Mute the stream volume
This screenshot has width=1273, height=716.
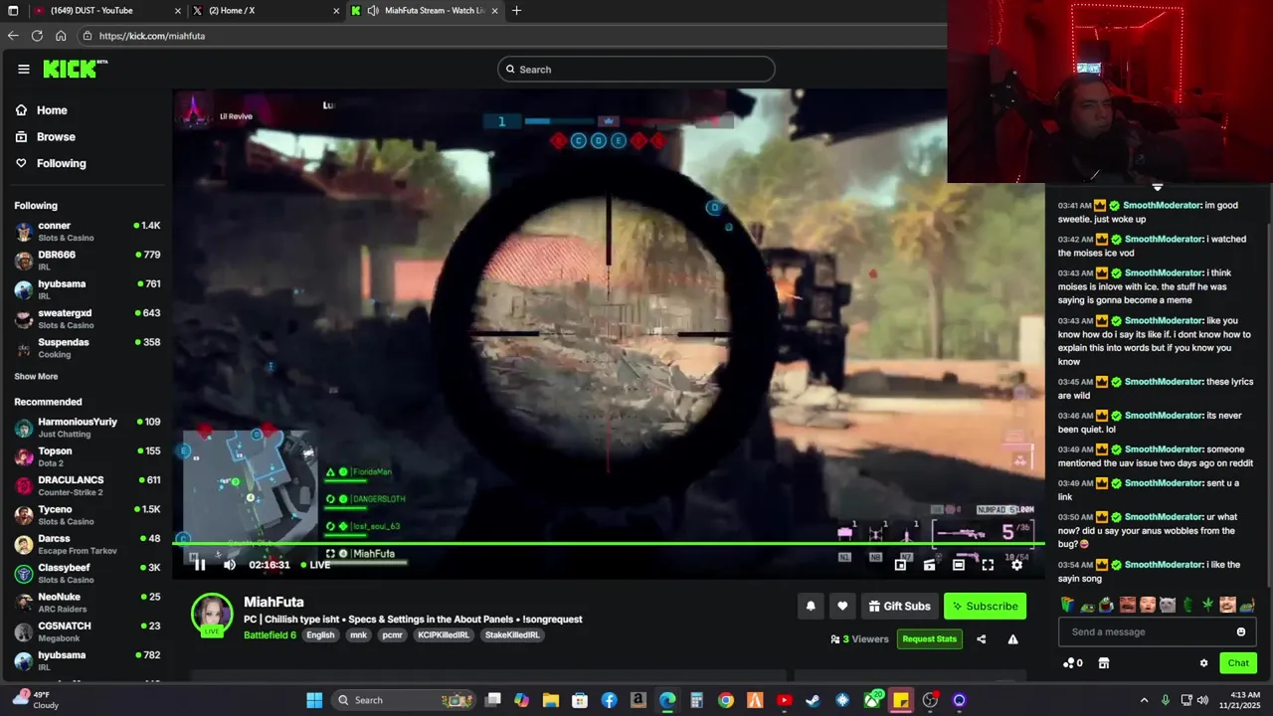[x=230, y=565]
